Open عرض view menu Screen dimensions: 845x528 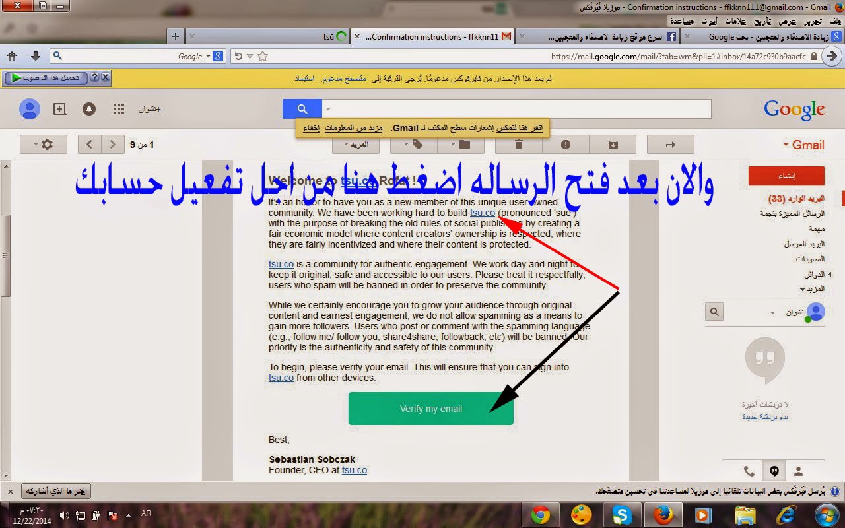788,20
